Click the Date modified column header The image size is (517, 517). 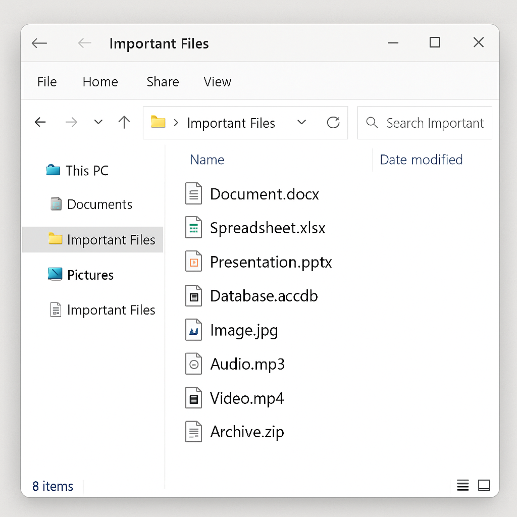[x=421, y=160]
